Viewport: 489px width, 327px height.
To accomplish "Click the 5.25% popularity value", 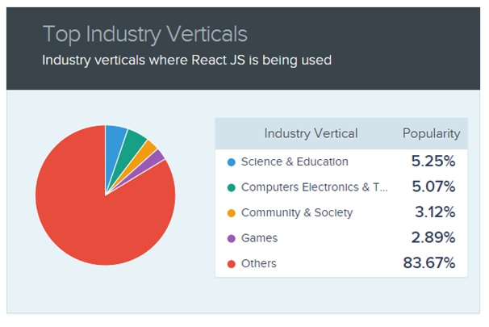I will [x=433, y=161].
